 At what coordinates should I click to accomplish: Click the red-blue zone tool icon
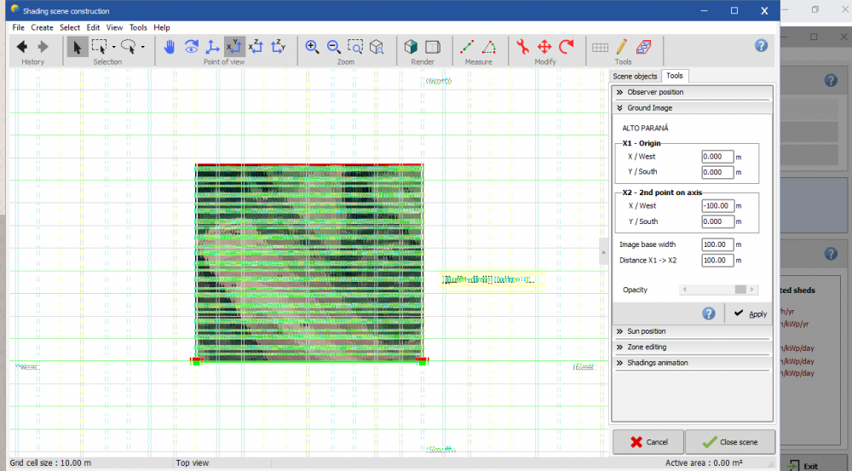[644, 47]
